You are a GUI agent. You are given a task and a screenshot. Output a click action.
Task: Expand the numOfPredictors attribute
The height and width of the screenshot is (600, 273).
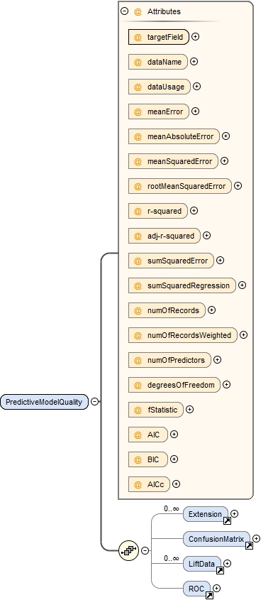(217, 360)
